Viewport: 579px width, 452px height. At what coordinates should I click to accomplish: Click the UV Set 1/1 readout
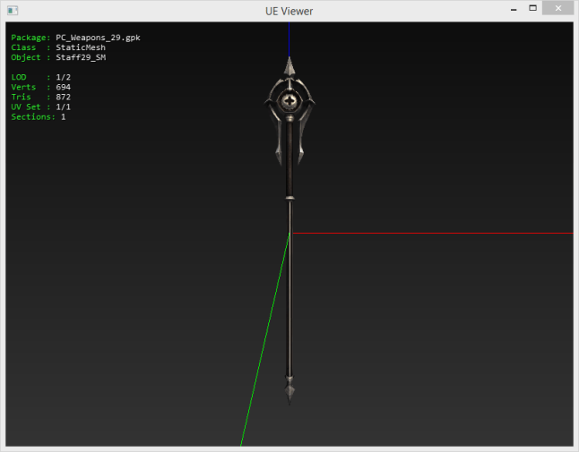pos(68,107)
